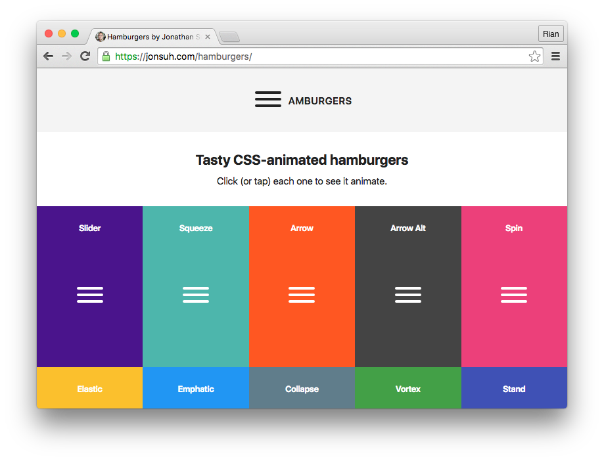Toggle the Emphatic hamburger animation
604x461 pixels.
(x=196, y=388)
